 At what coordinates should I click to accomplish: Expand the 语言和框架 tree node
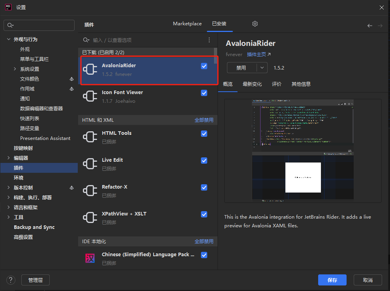click(x=9, y=207)
